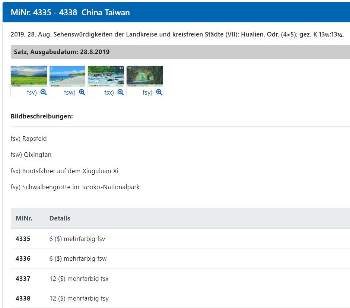This screenshot has height=308, width=350.
Task: View the Xiuguluan river rafting stamp thumbnail
Action: pyautogui.click(x=106, y=77)
